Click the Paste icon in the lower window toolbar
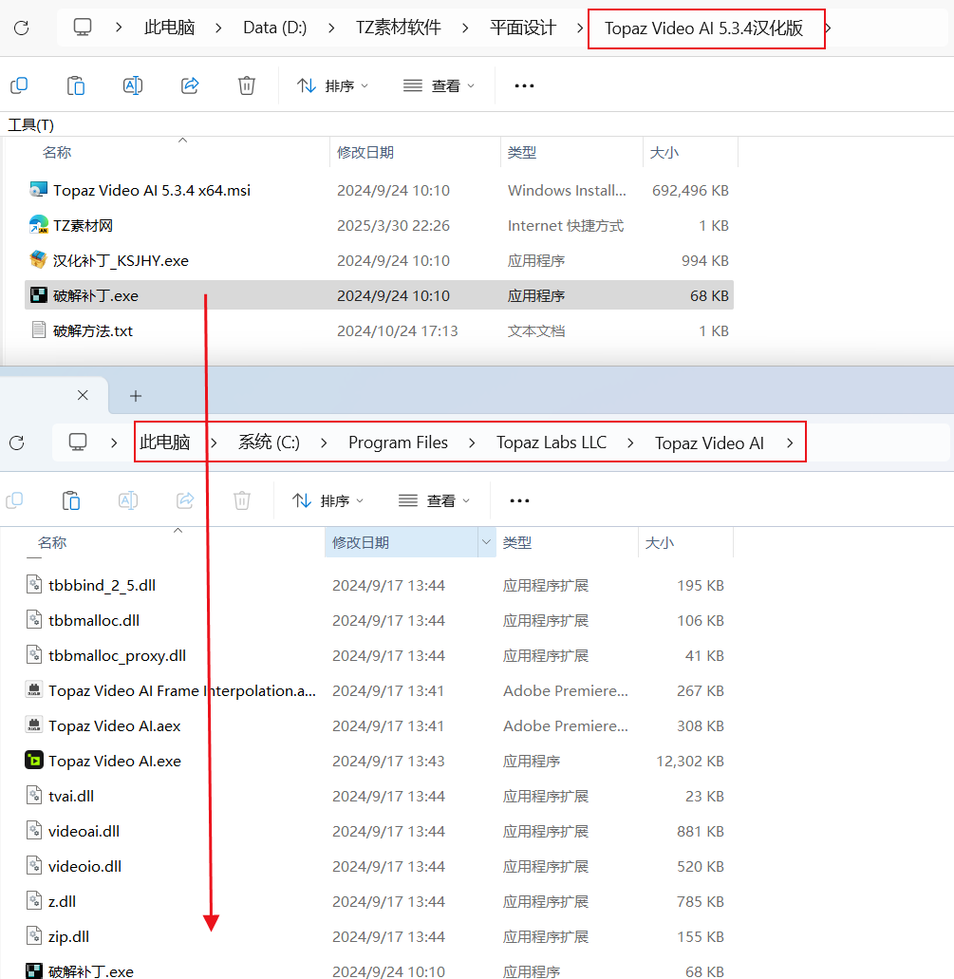The height and width of the screenshot is (979, 954). click(71, 500)
